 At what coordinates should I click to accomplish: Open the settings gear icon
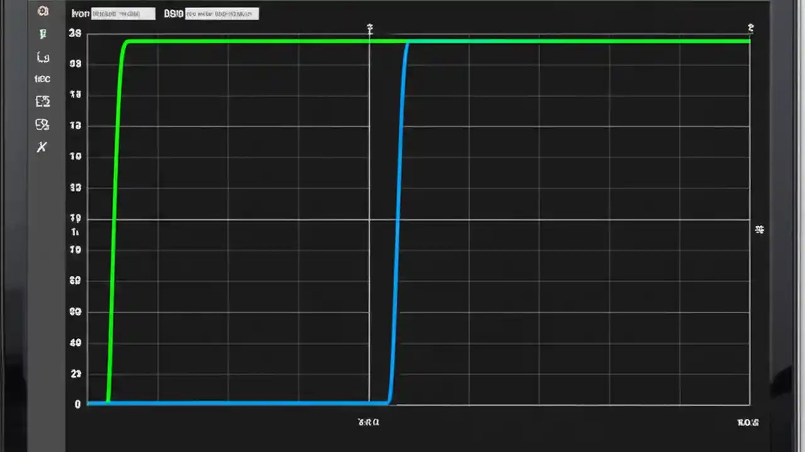(43, 11)
